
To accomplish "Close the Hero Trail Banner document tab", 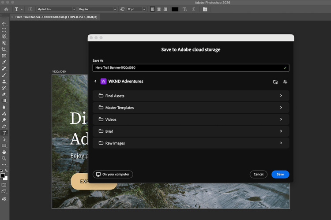I will [x=12, y=17].
